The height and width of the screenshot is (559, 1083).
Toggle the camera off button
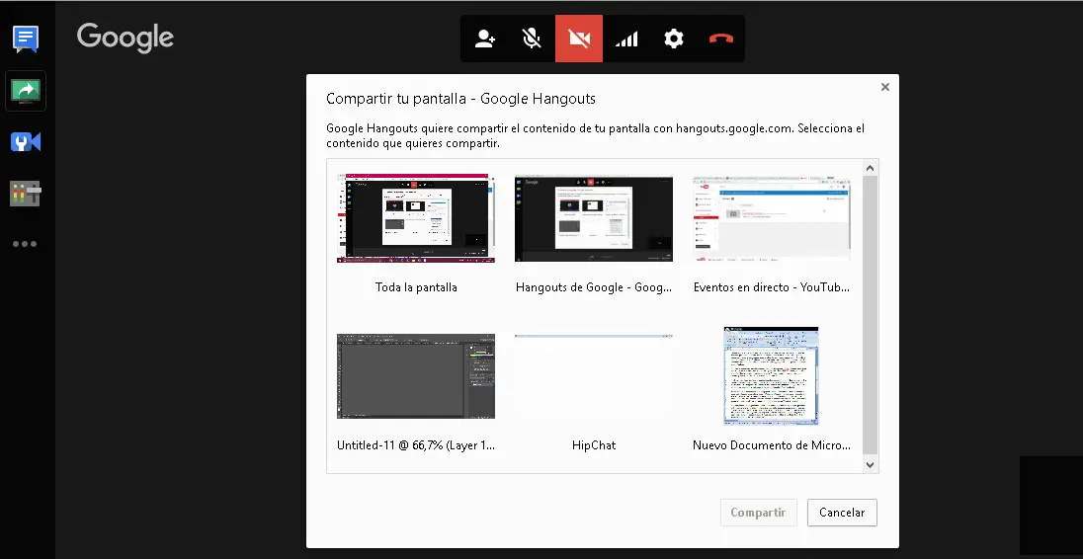click(579, 40)
